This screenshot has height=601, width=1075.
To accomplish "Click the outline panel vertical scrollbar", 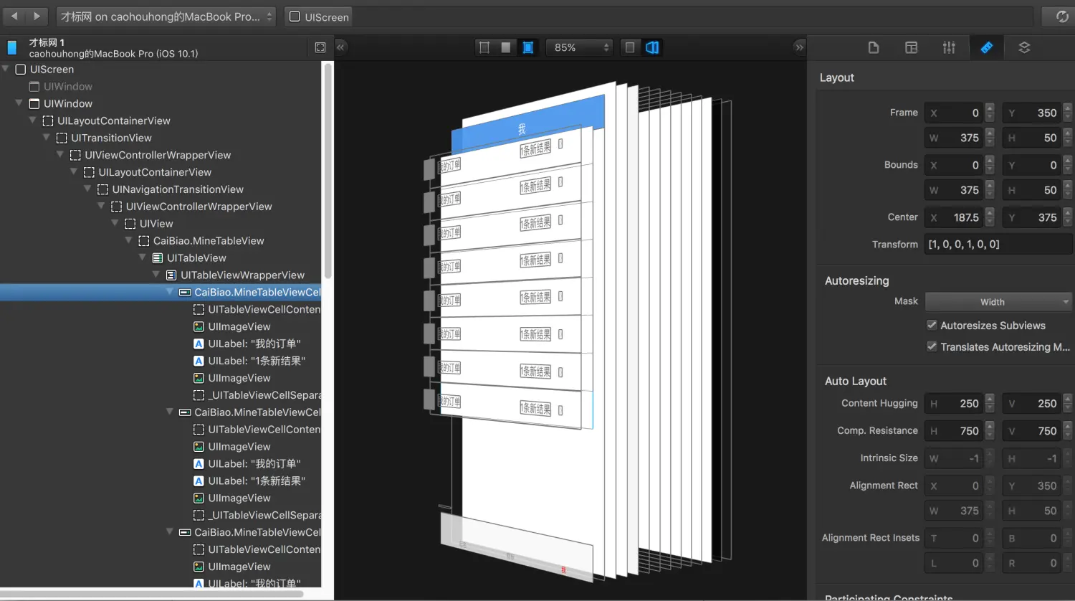I will click(x=328, y=171).
